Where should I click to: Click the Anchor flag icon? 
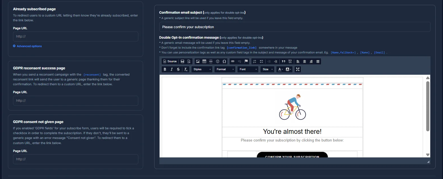coord(246,61)
